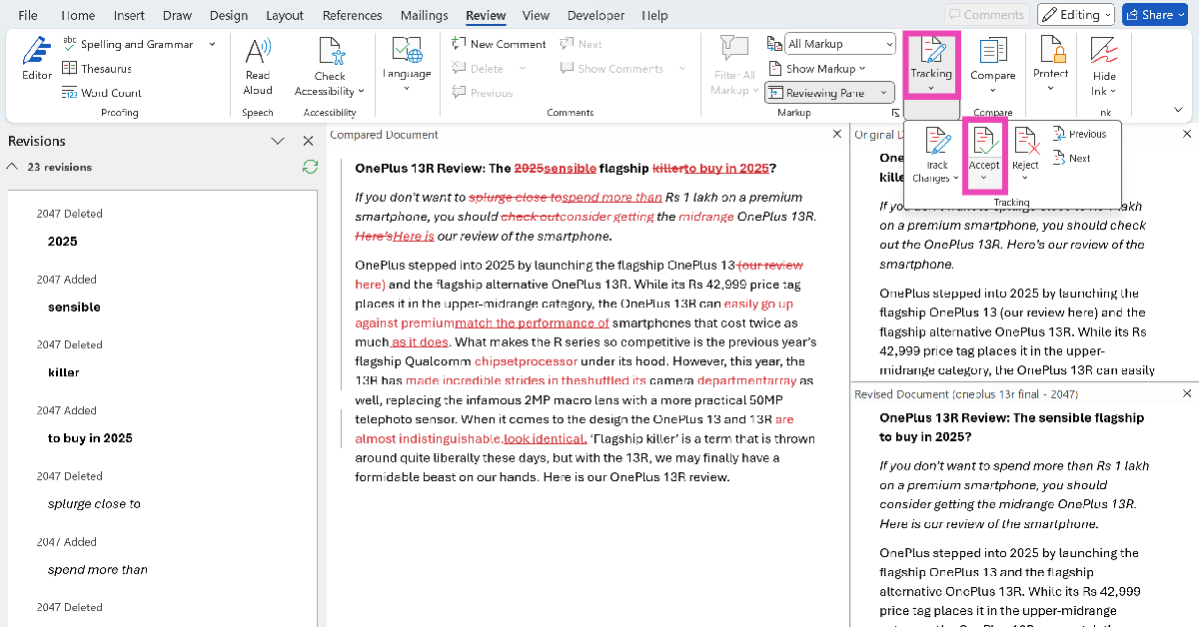
Task: Run Spelling and Grammar check
Action: click(127, 44)
